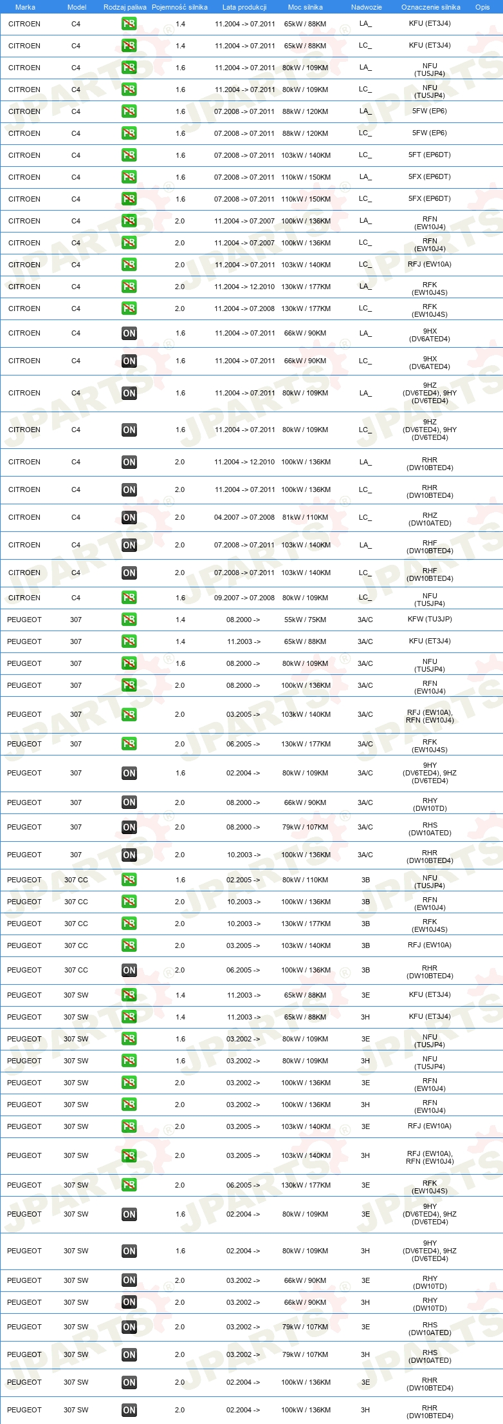This screenshot has width=503, height=1424.
Task: Click the Rodzaj paliwa column header
Action: click(125, 7)
